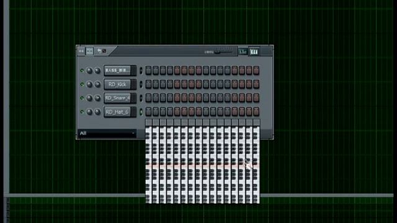This screenshot has width=397, height=223.
Task: Toggle the fifth step of RD_Hat_6 row
Action: click(177, 111)
